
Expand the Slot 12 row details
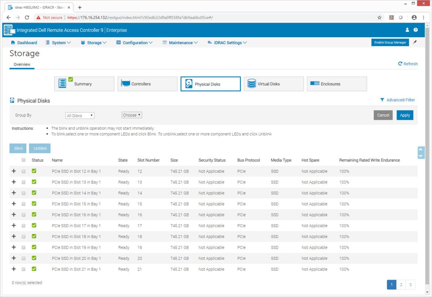point(14,171)
